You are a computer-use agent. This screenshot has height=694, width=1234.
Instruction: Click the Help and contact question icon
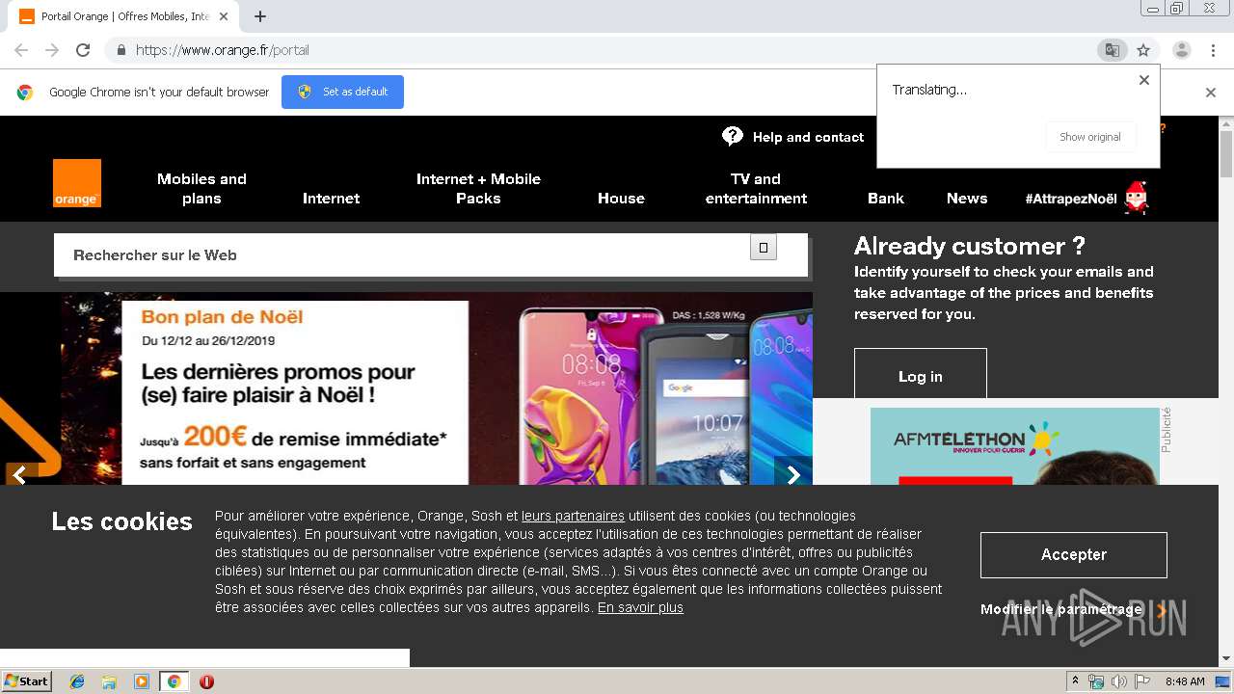[733, 137]
